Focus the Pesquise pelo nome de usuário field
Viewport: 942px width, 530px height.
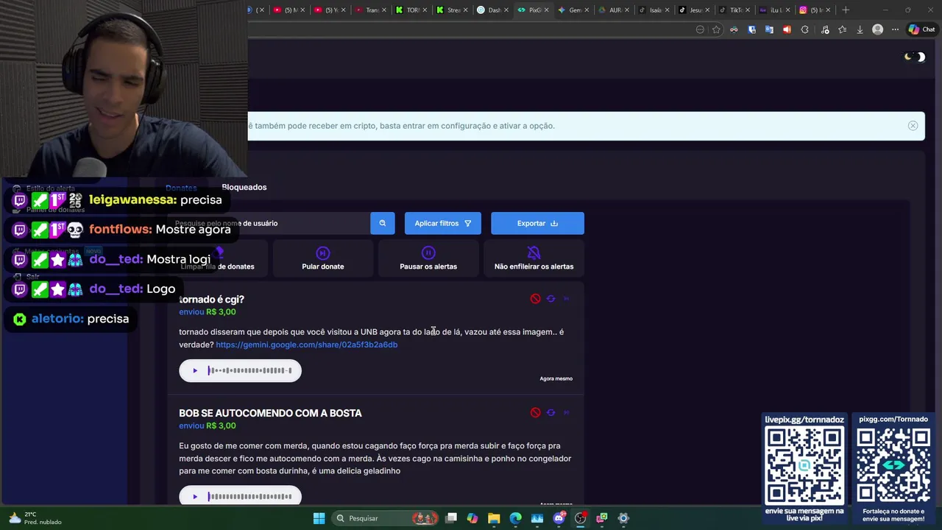(x=269, y=223)
